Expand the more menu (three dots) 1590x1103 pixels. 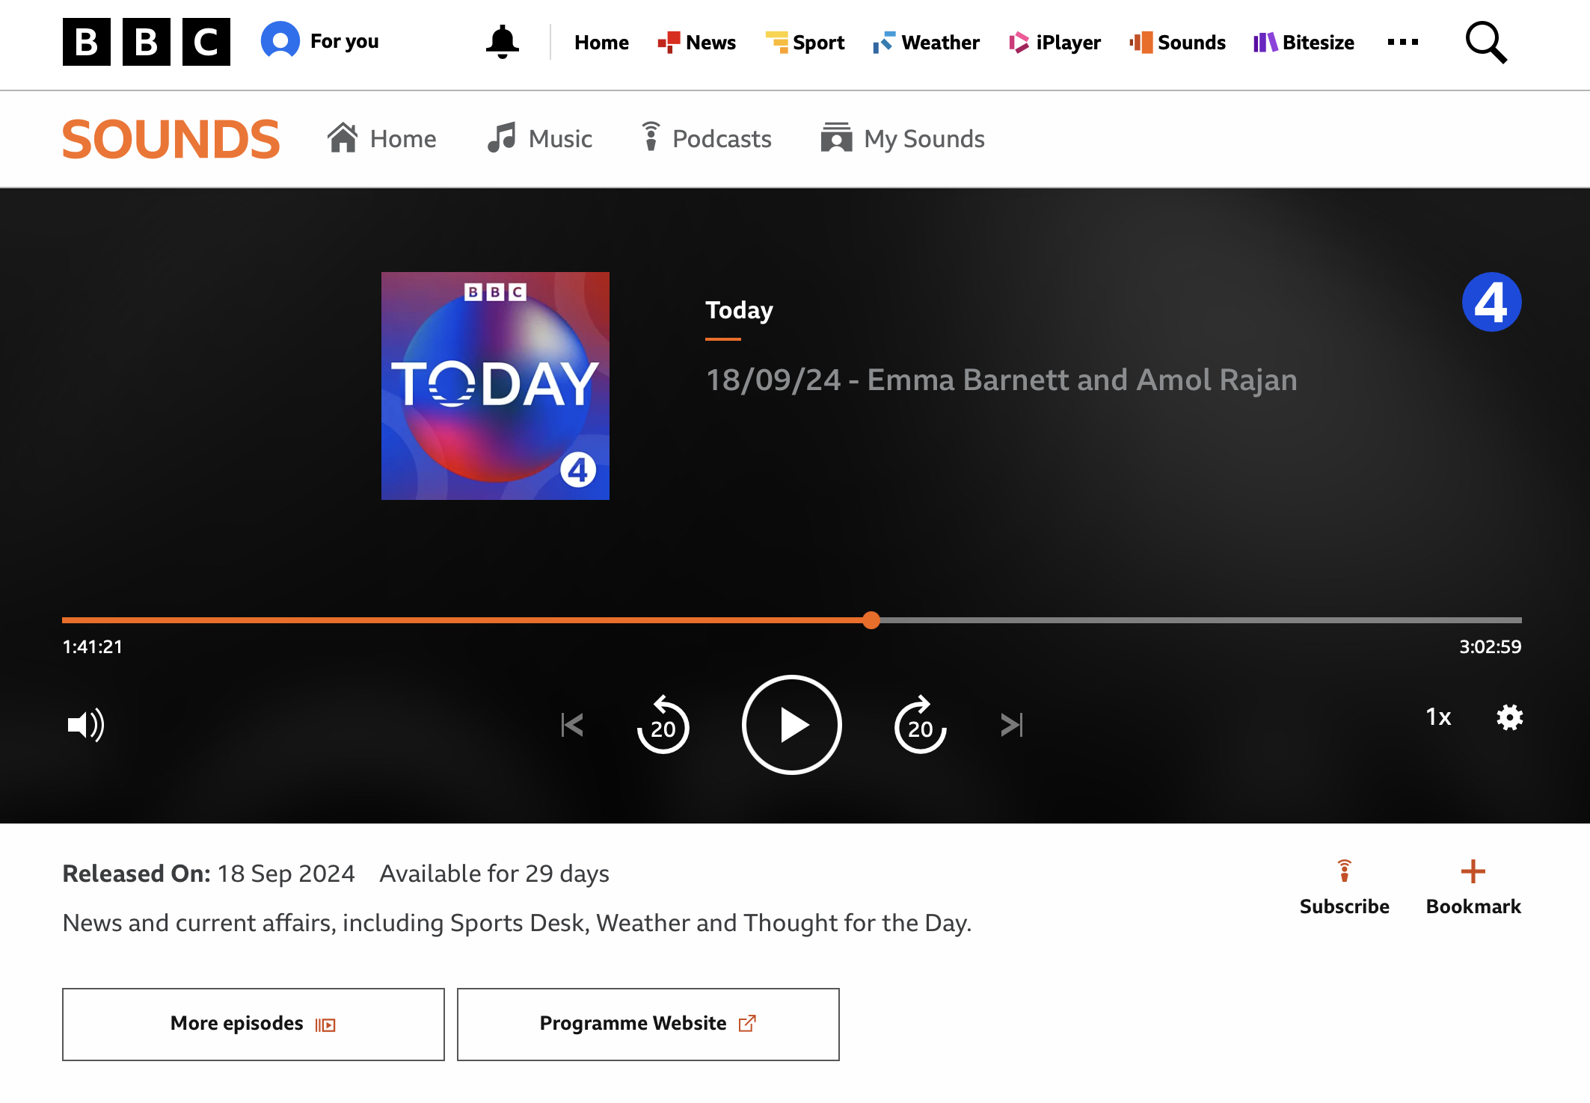1402,43
